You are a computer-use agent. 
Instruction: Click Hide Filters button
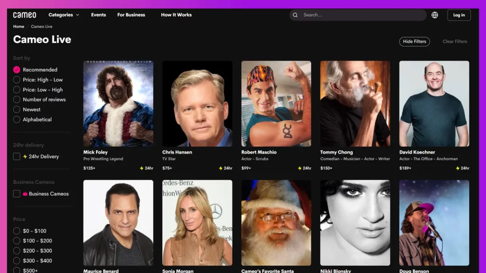tap(414, 42)
